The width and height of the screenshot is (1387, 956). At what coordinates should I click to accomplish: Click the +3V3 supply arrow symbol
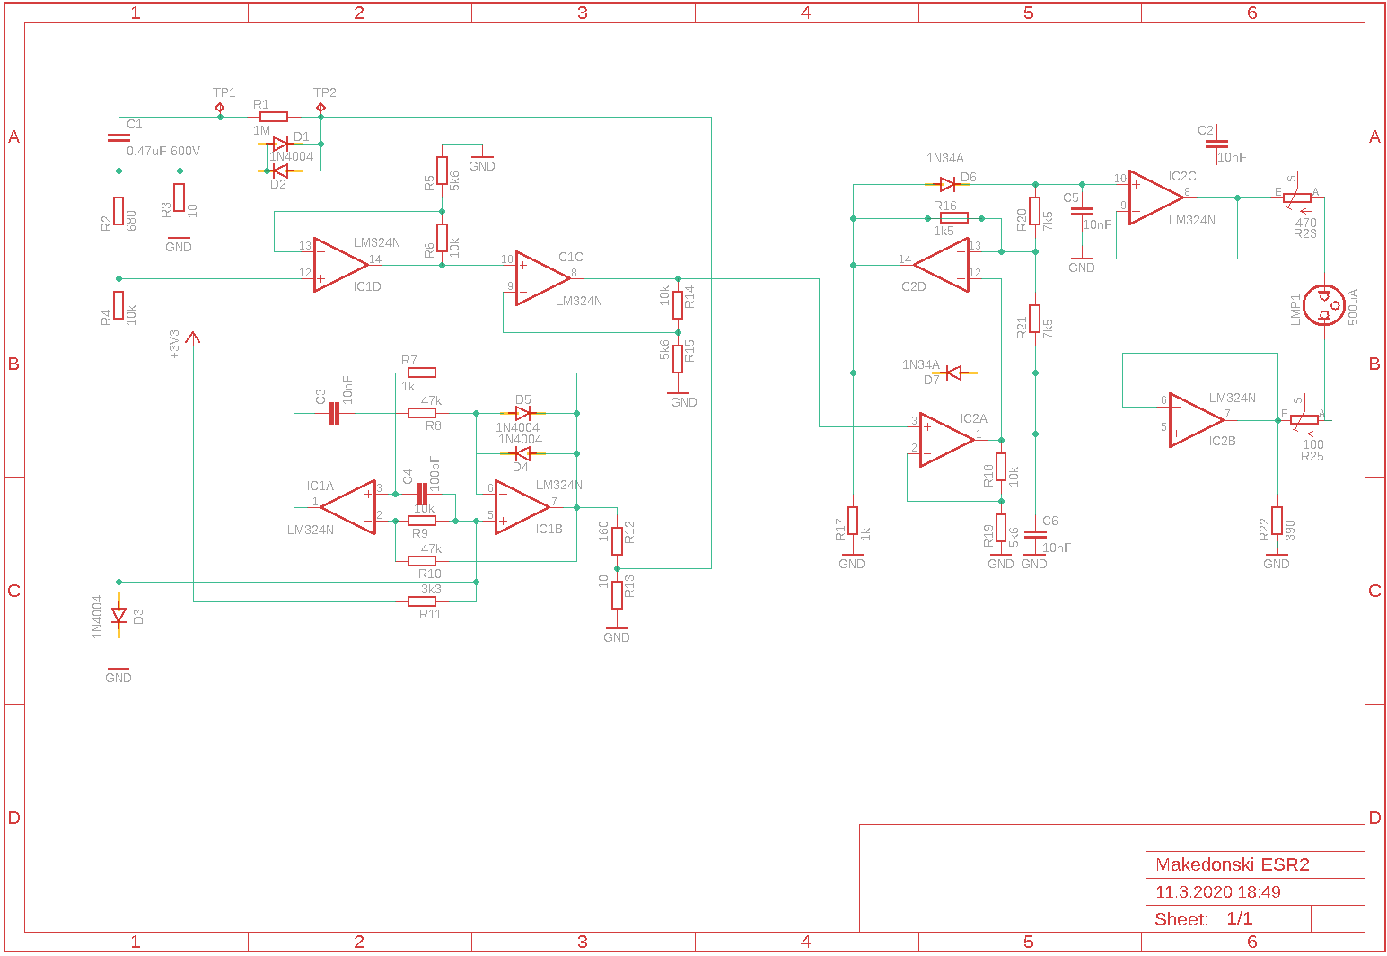(193, 337)
